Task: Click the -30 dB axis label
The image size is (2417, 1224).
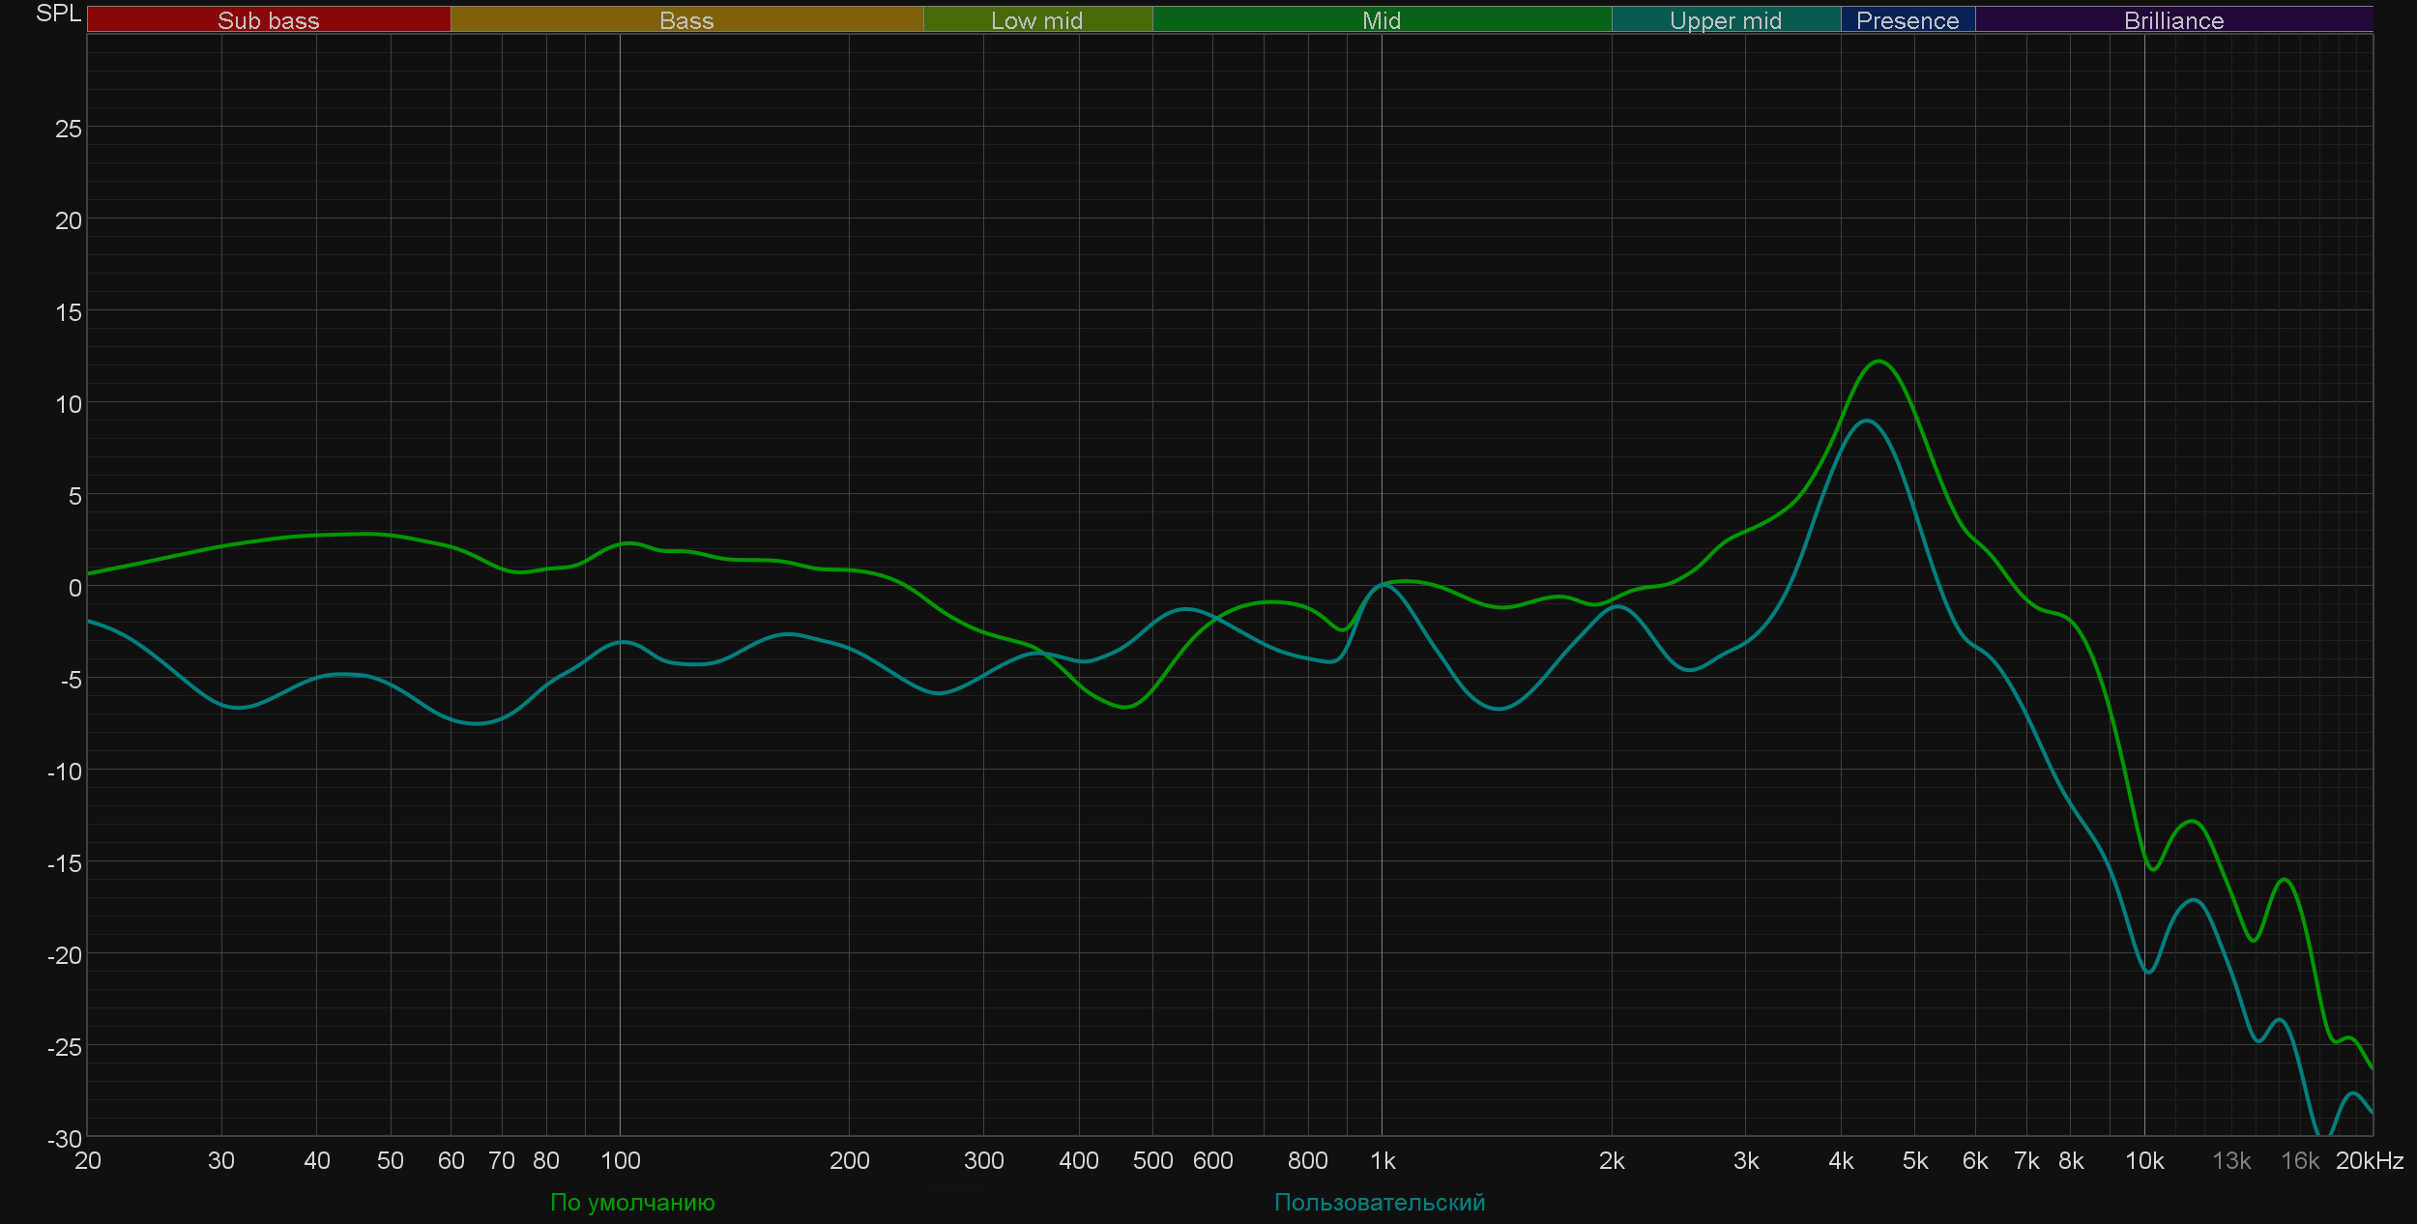Action: pos(65,1138)
